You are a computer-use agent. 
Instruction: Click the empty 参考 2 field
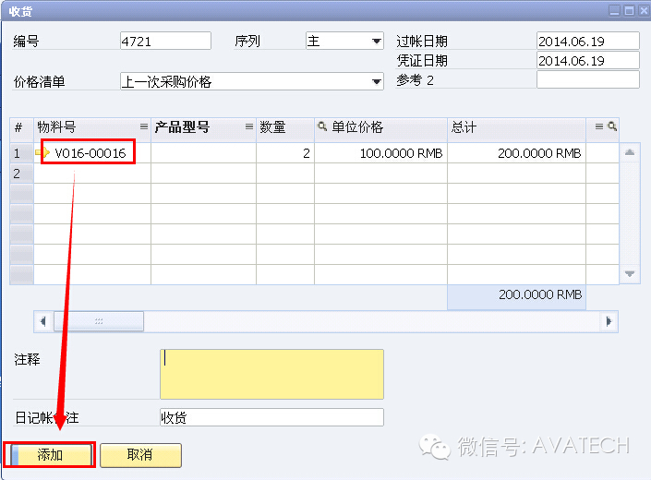pos(587,79)
